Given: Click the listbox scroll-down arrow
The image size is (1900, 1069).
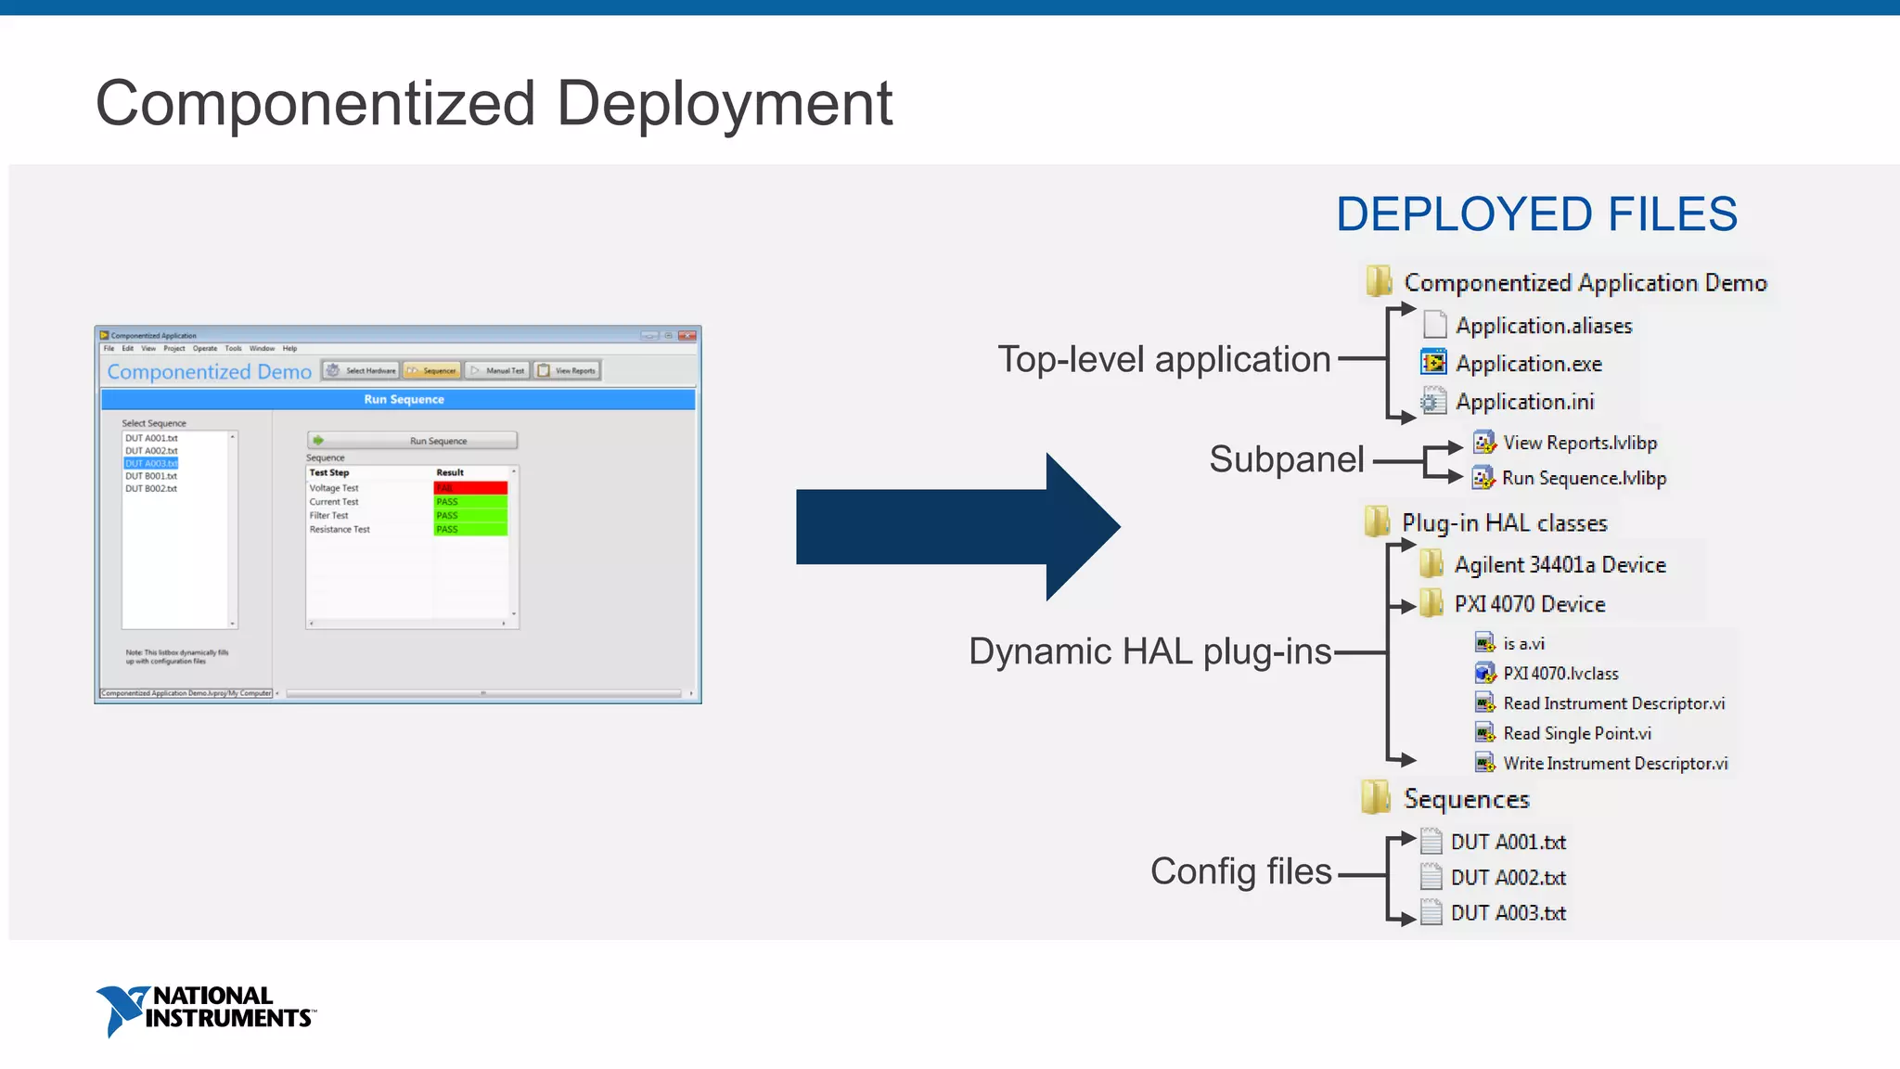Looking at the screenshot, I should click(233, 624).
